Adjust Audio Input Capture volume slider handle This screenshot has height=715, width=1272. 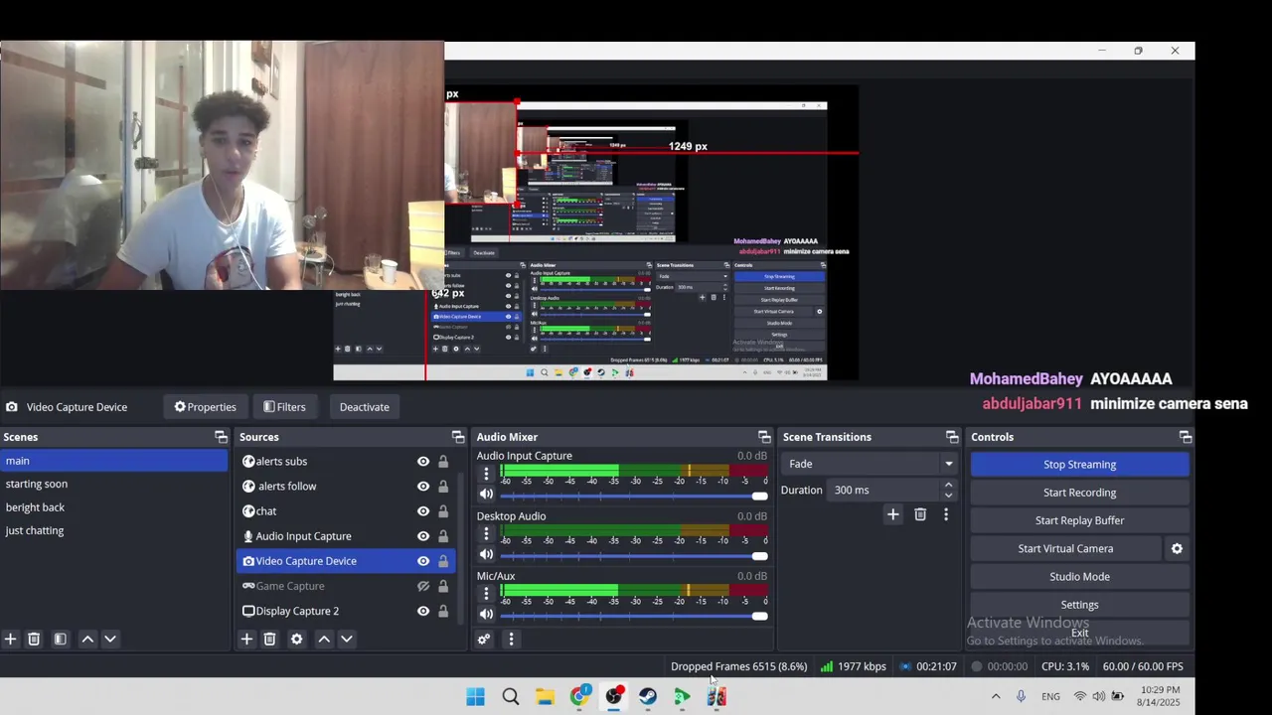760,496
